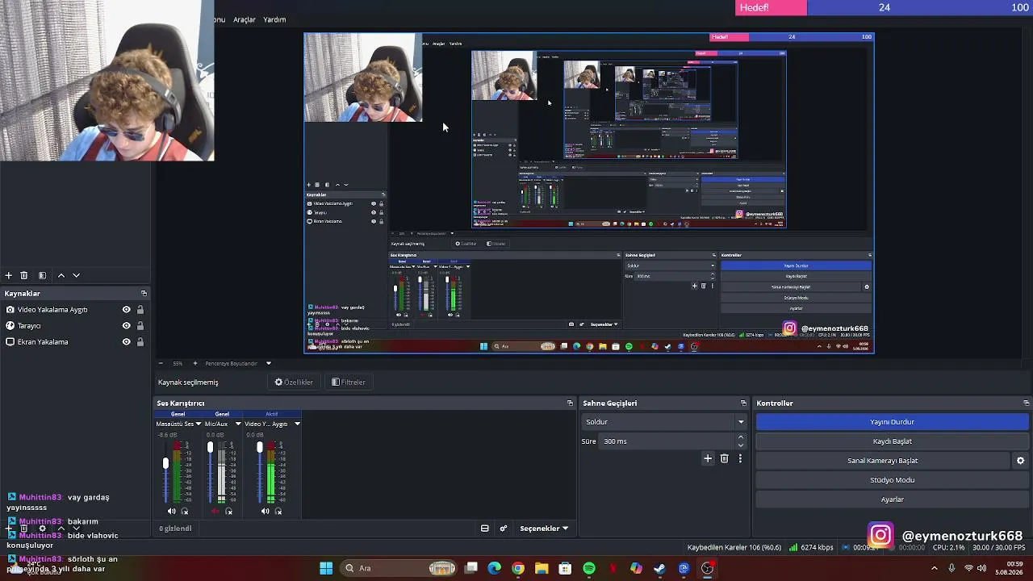Increase the Süre transition duration
The image size is (1033, 581).
pyautogui.click(x=740, y=437)
